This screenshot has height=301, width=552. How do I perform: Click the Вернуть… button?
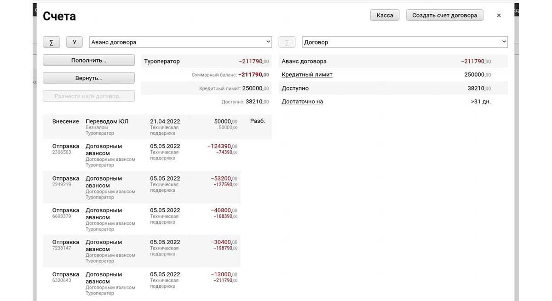88,78
